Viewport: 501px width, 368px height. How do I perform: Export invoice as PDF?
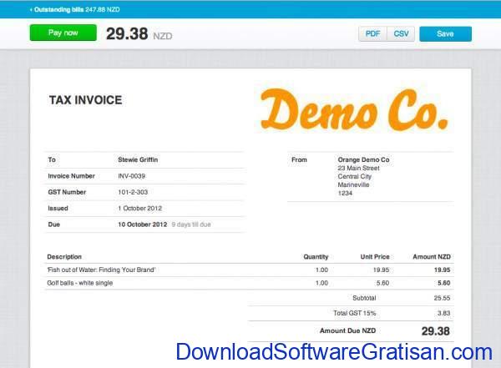[x=372, y=34]
